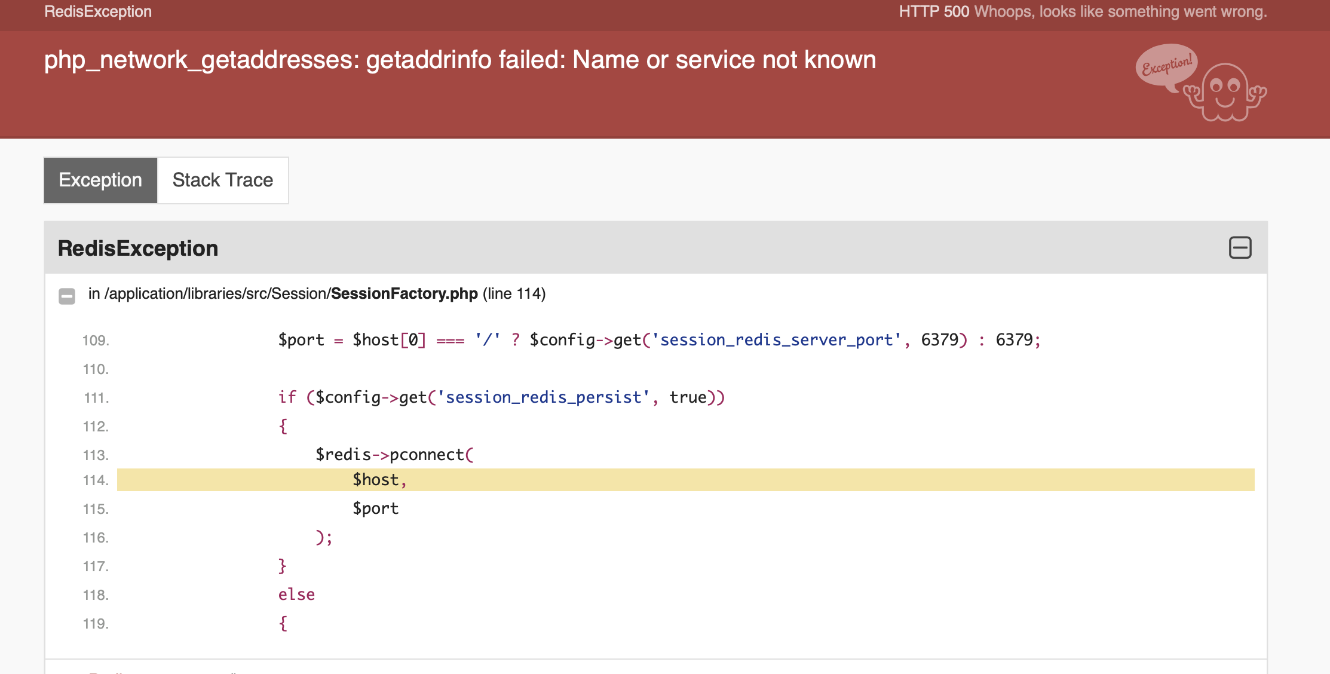Switch to the Stack Trace tab
This screenshot has height=674, width=1330.
(223, 180)
